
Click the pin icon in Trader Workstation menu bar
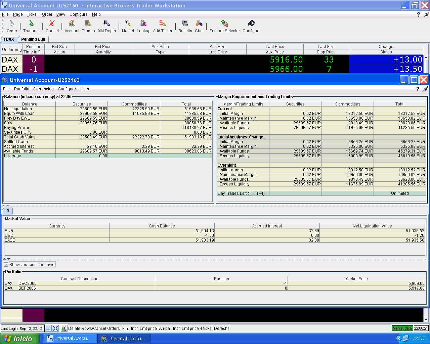(426, 14)
